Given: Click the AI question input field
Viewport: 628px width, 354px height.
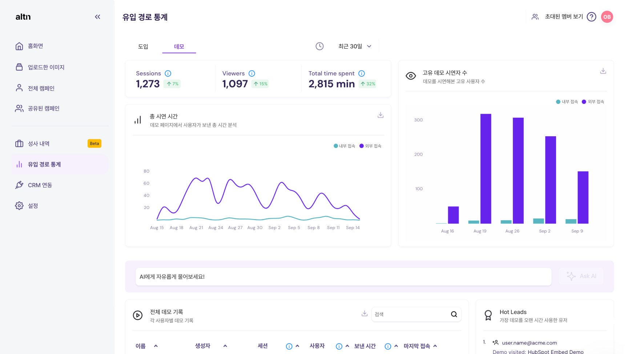Looking at the screenshot, I should [343, 277].
